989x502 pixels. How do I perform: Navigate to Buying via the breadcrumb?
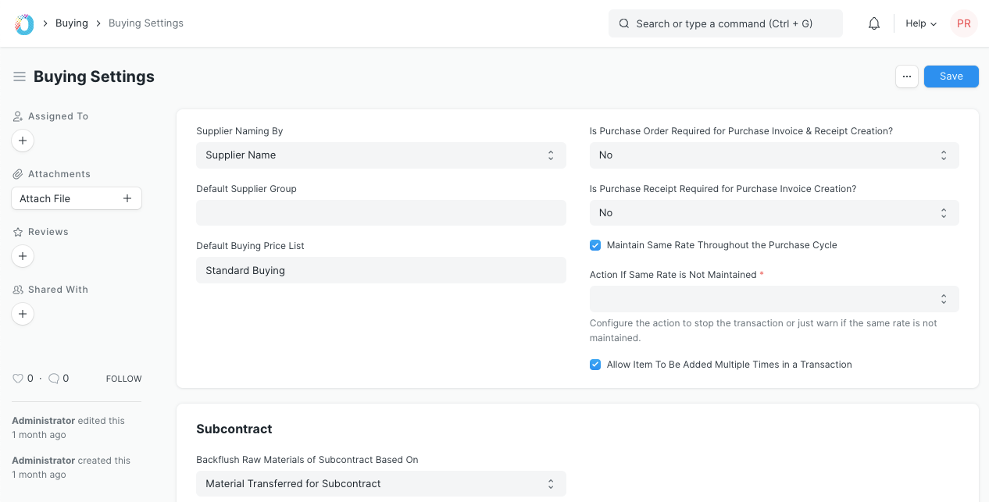click(71, 23)
